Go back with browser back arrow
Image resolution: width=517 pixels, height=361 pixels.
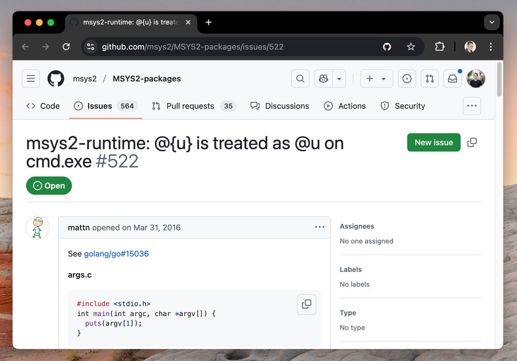pyautogui.click(x=25, y=47)
